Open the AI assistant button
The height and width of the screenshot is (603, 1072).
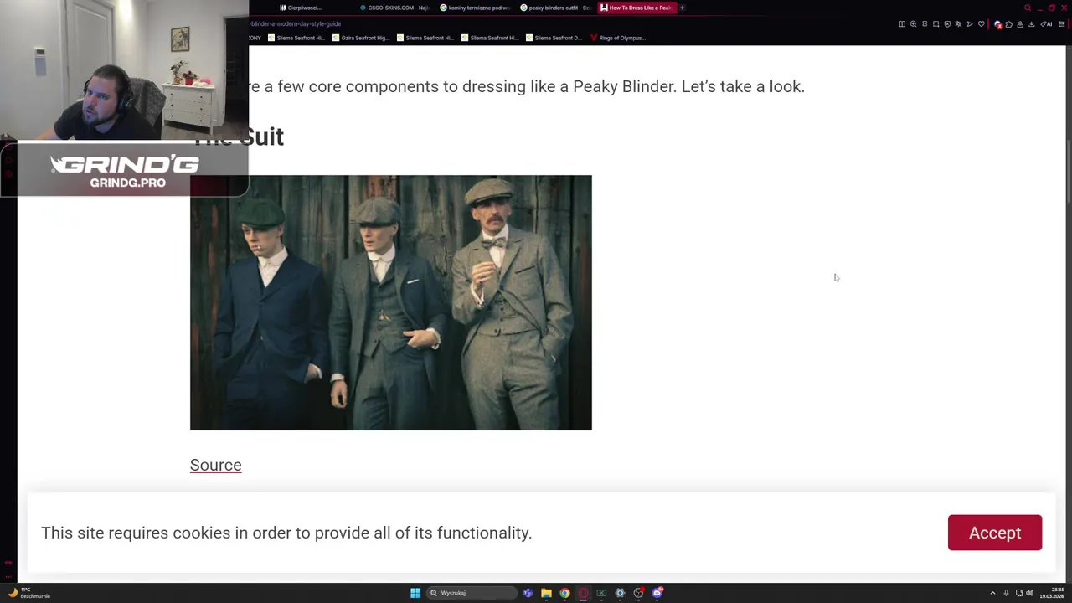pos(1046,24)
